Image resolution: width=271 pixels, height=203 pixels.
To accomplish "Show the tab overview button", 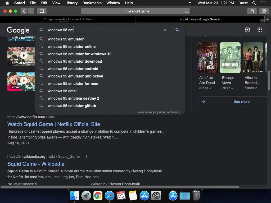I will point(264,11).
